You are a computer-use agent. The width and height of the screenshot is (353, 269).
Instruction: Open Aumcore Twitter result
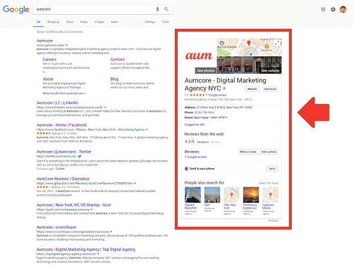pyautogui.click(x=64, y=152)
